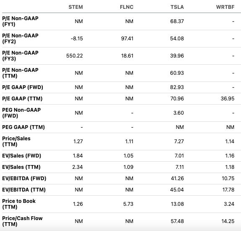Click the P/E GAAP (FWD) label
241x231 pixels.
point(23,87)
